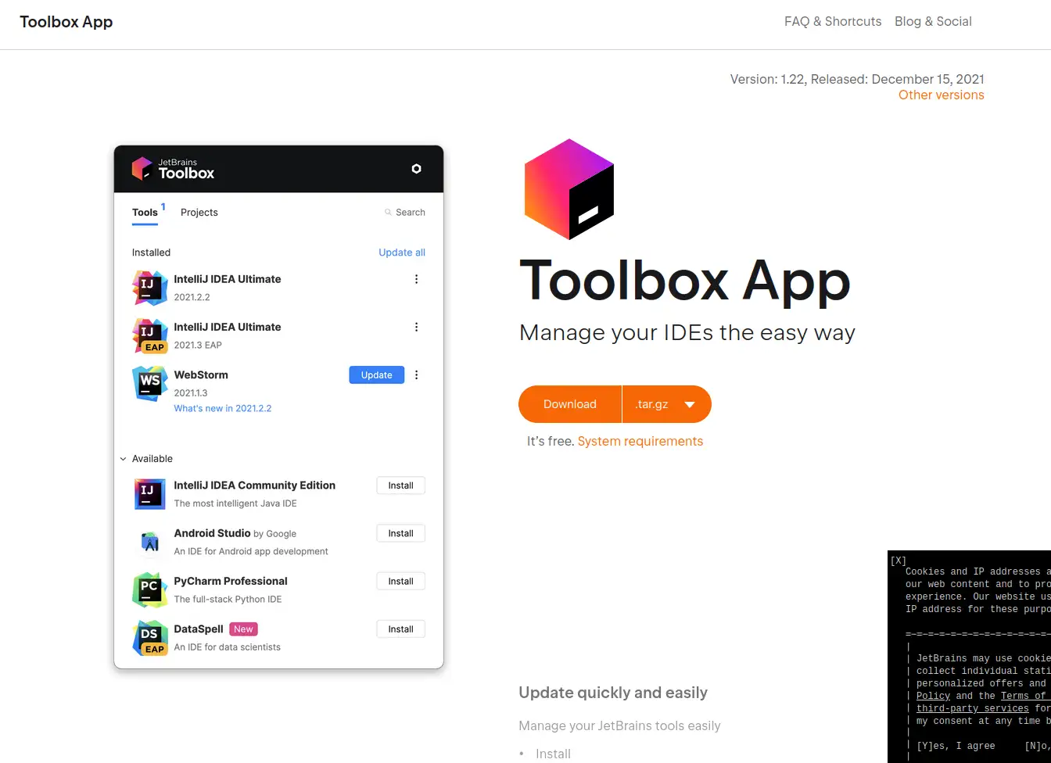Open Blog & Social page
Image resolution: width=1051 pixels, height=763 pixels.
click(x=933, y=22)
